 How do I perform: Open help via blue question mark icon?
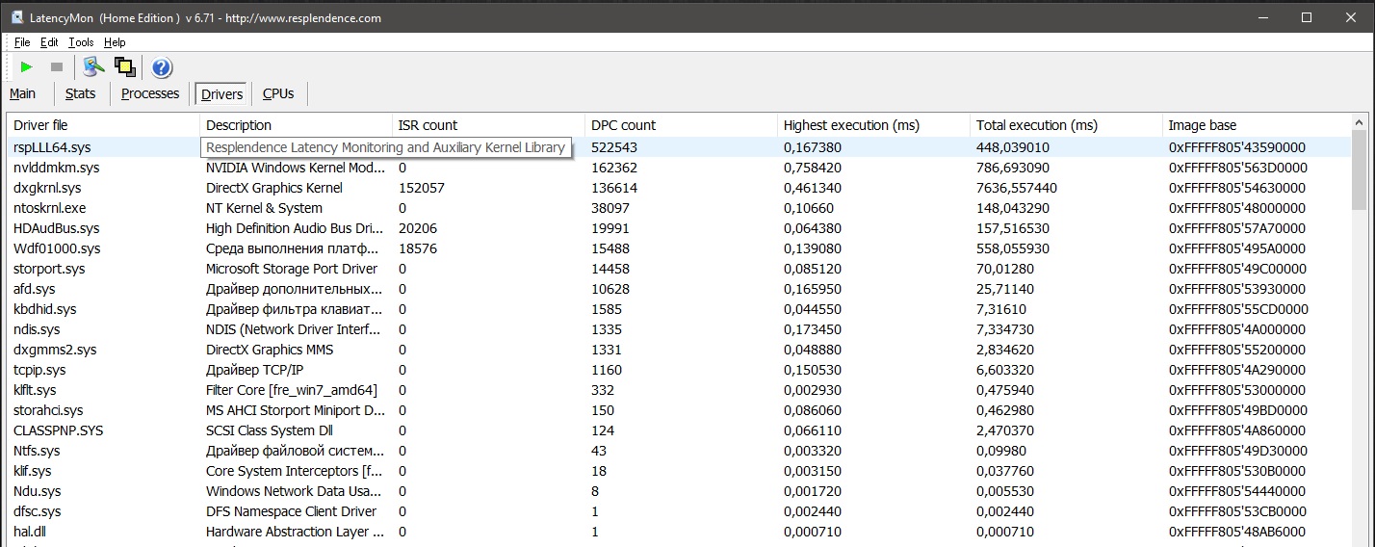[162, 67]
